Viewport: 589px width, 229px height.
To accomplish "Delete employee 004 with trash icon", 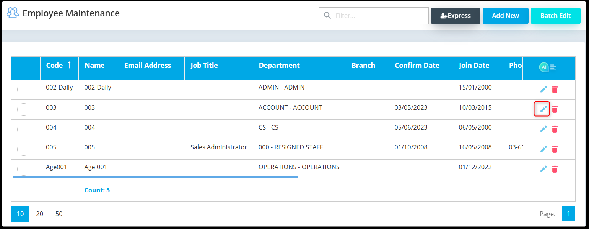I will click(555, 129).
